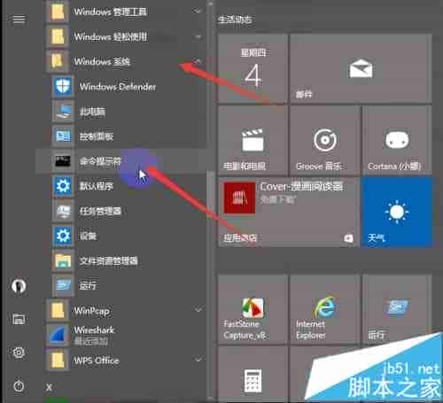The width and height of the screenshot is (443, 403).
Task: Open 设备 gear icon
Action: tap(62, 236)
